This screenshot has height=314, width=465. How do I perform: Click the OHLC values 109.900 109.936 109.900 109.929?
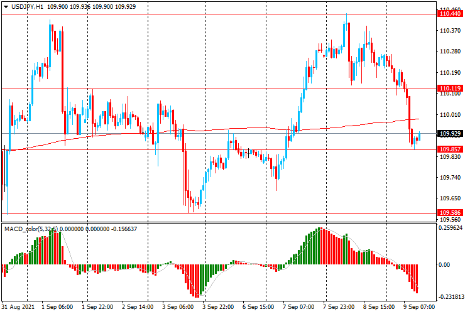(x=91, y=6)
